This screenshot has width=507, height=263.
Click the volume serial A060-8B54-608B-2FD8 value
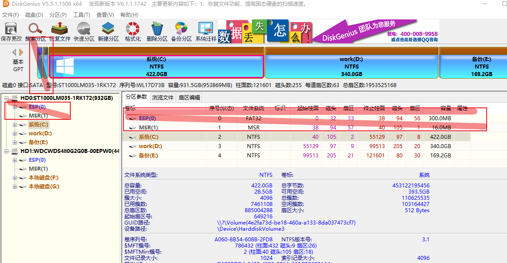[243, 240]
